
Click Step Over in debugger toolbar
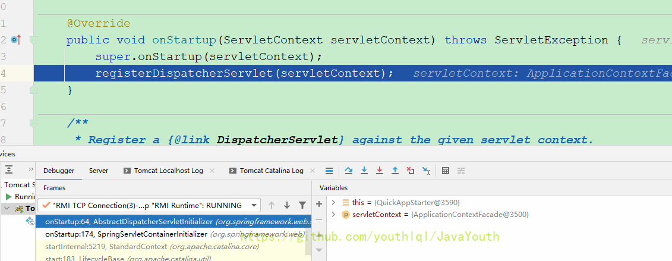click(x=349, y=171)
